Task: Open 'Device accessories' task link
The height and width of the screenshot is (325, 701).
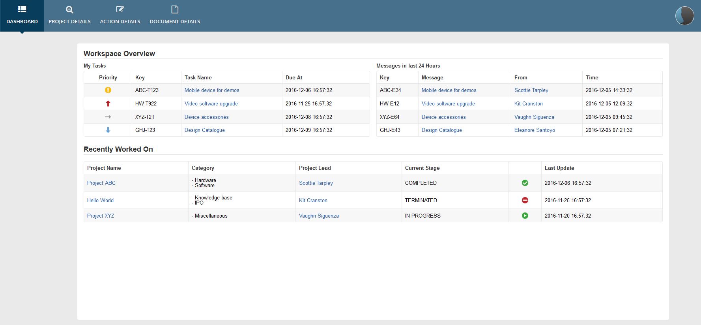Action: (207, 117)
